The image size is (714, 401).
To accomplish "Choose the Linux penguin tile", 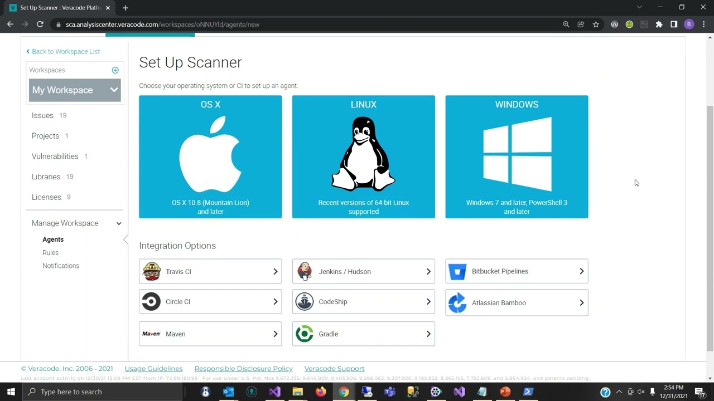I will 364,157.
